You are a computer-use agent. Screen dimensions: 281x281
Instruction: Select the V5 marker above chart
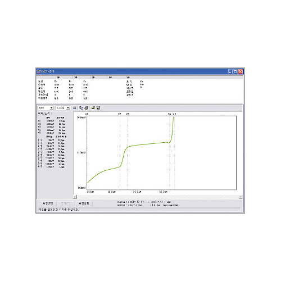click(174, 114)
